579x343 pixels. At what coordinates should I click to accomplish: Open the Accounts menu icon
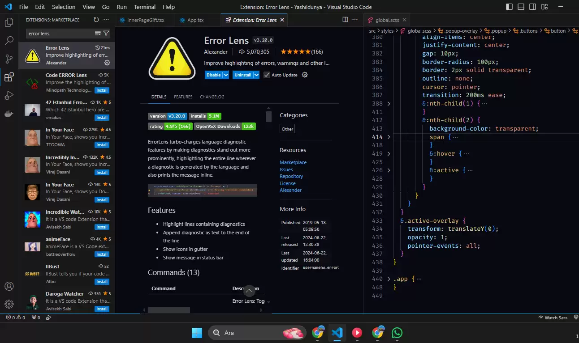click(9, 286)
